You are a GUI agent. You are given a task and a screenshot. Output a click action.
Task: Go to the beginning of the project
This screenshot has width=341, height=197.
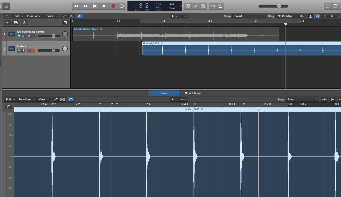[95, 6]
